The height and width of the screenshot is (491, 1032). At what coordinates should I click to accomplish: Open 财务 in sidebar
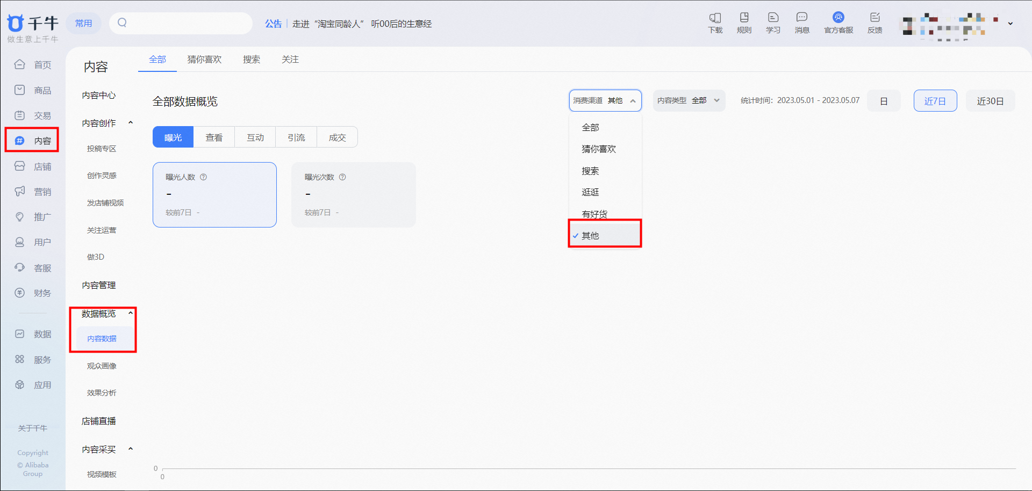(33, 293)
